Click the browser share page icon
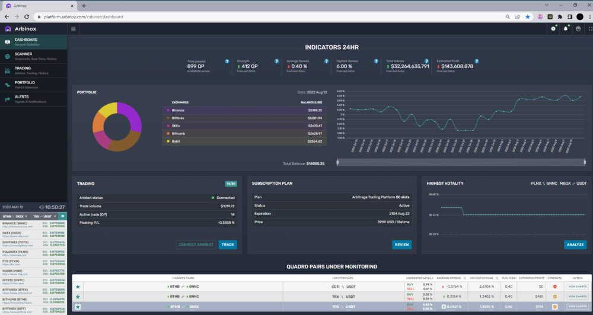This screenshot has height=315, width=593. (518, 17)
